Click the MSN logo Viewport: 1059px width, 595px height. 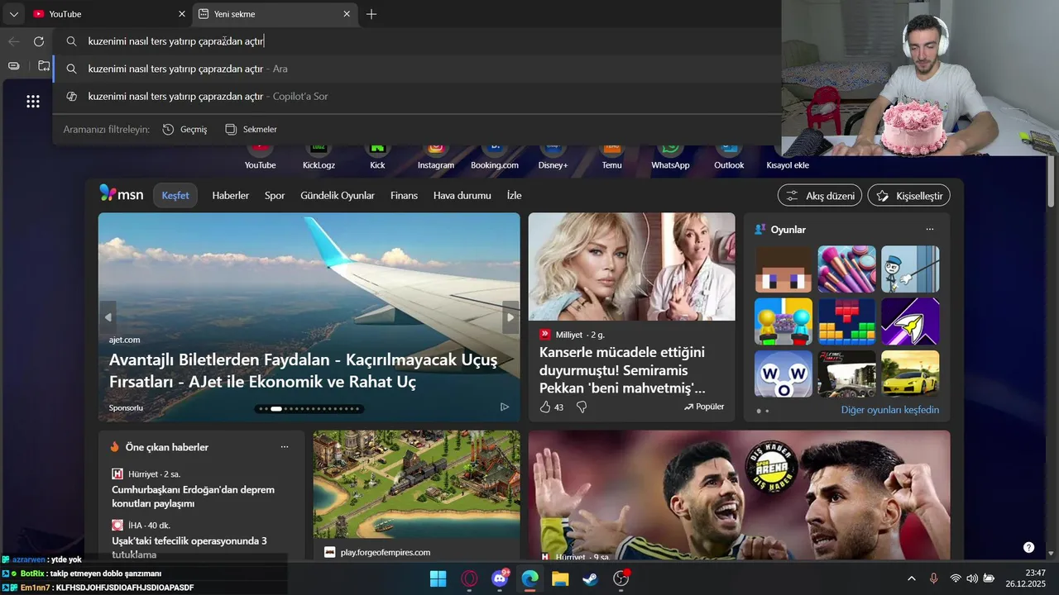tap(121, 194)
